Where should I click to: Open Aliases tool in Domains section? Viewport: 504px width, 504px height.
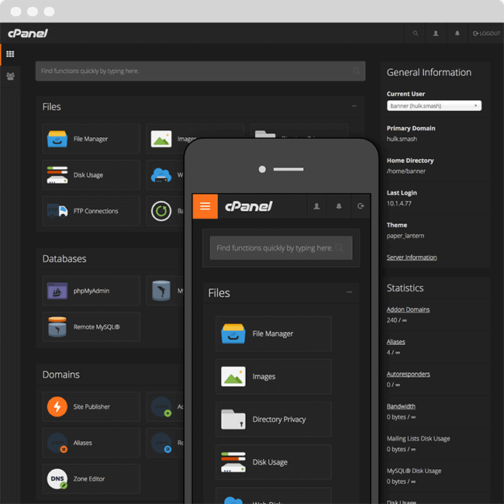(91, 443)
